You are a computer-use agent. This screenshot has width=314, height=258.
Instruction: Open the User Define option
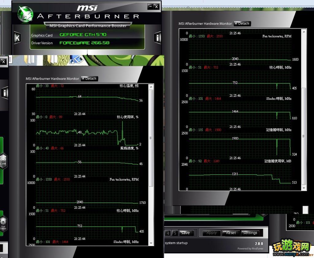(3, 224)
